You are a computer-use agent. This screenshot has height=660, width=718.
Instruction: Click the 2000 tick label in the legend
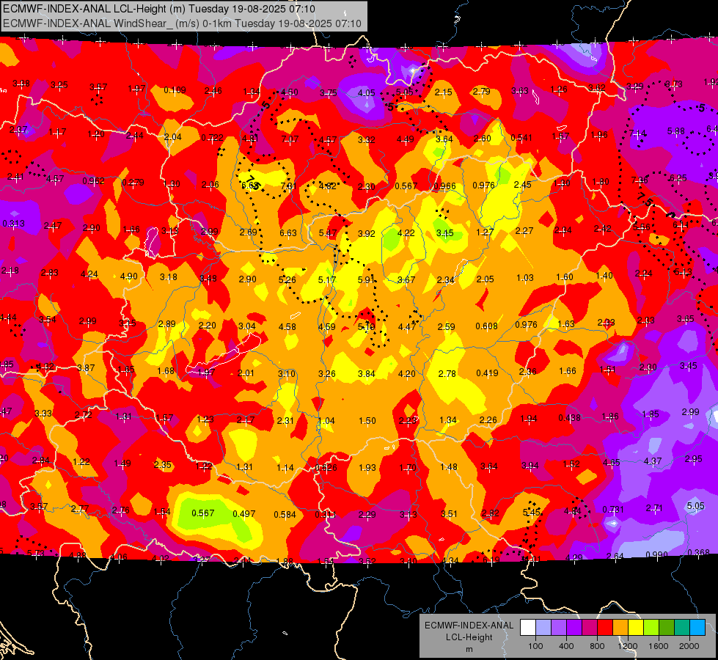[x=689, y=646]
